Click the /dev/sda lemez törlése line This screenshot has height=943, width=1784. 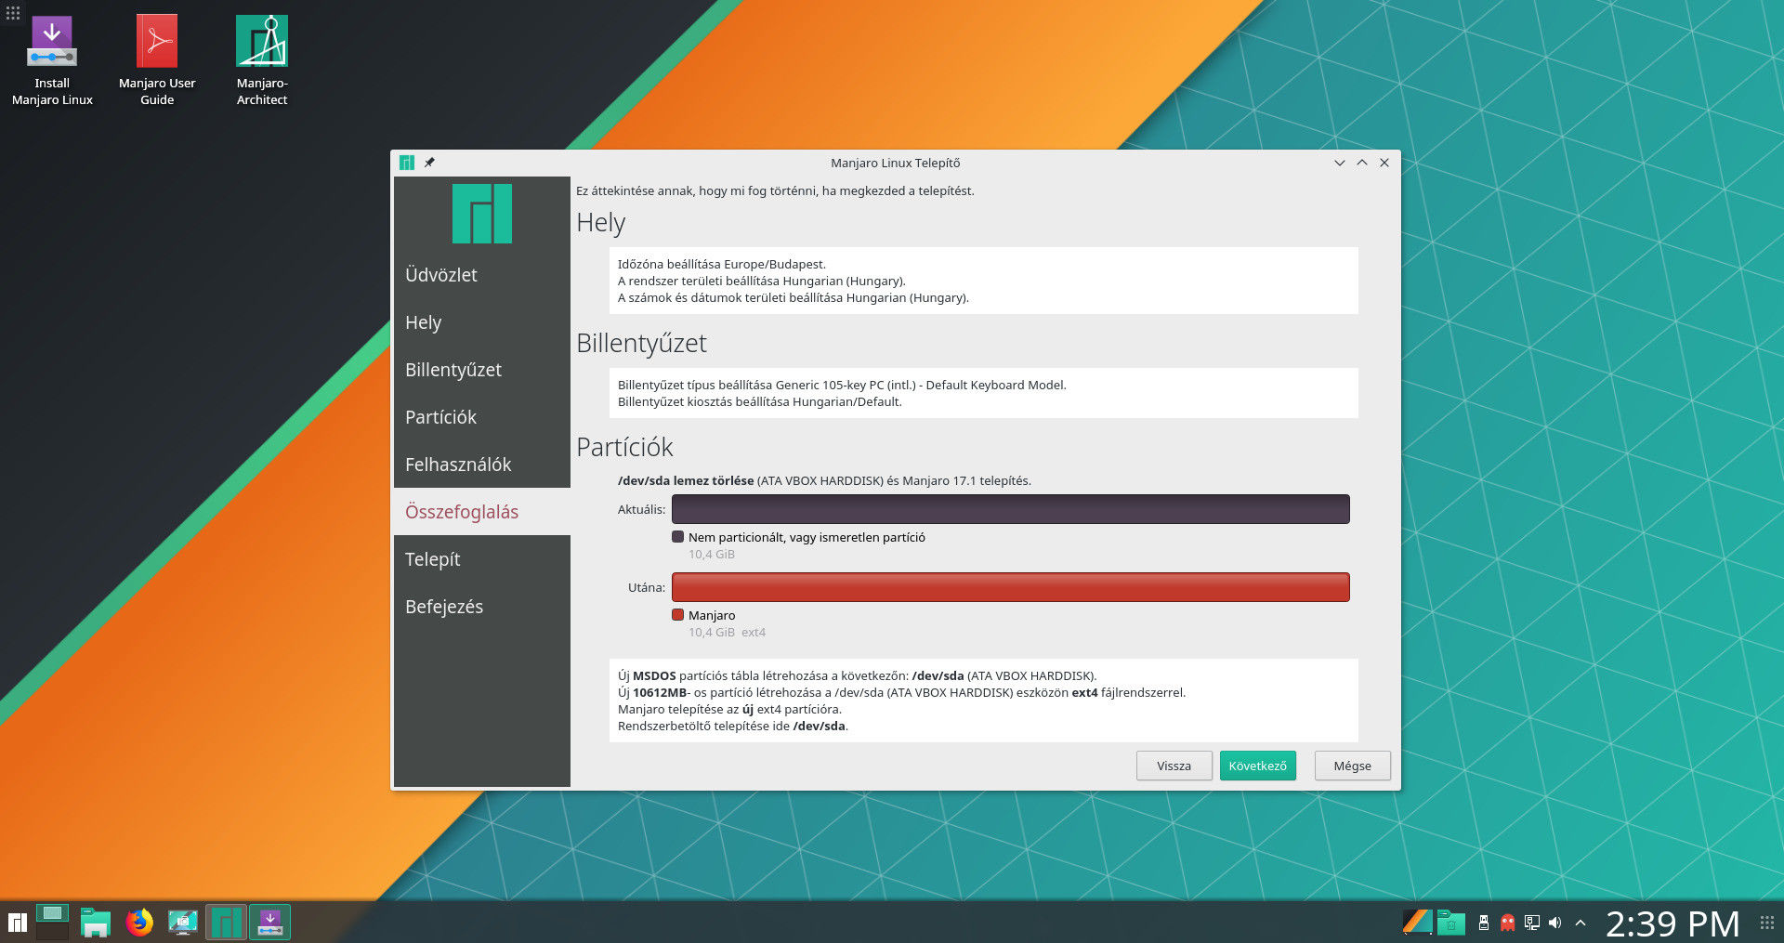coord(824,480)
